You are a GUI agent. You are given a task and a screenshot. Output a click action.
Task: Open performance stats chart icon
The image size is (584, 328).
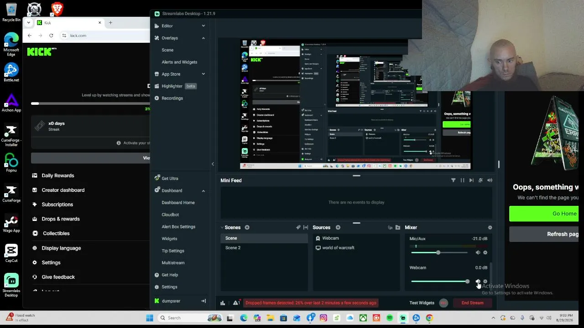coord(223,303)
